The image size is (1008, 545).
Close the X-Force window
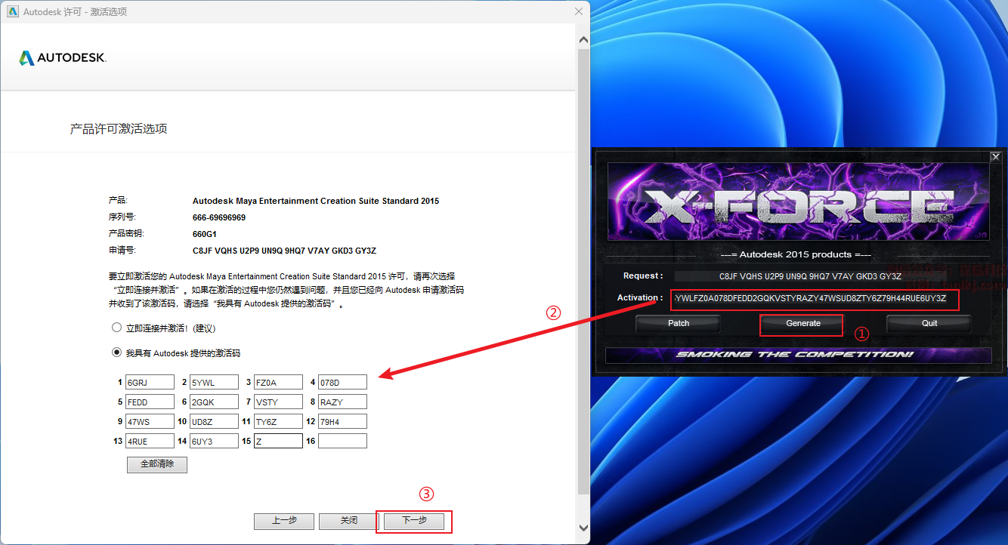995,157
